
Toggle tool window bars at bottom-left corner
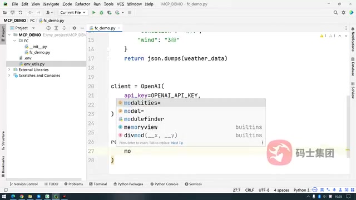6,190
